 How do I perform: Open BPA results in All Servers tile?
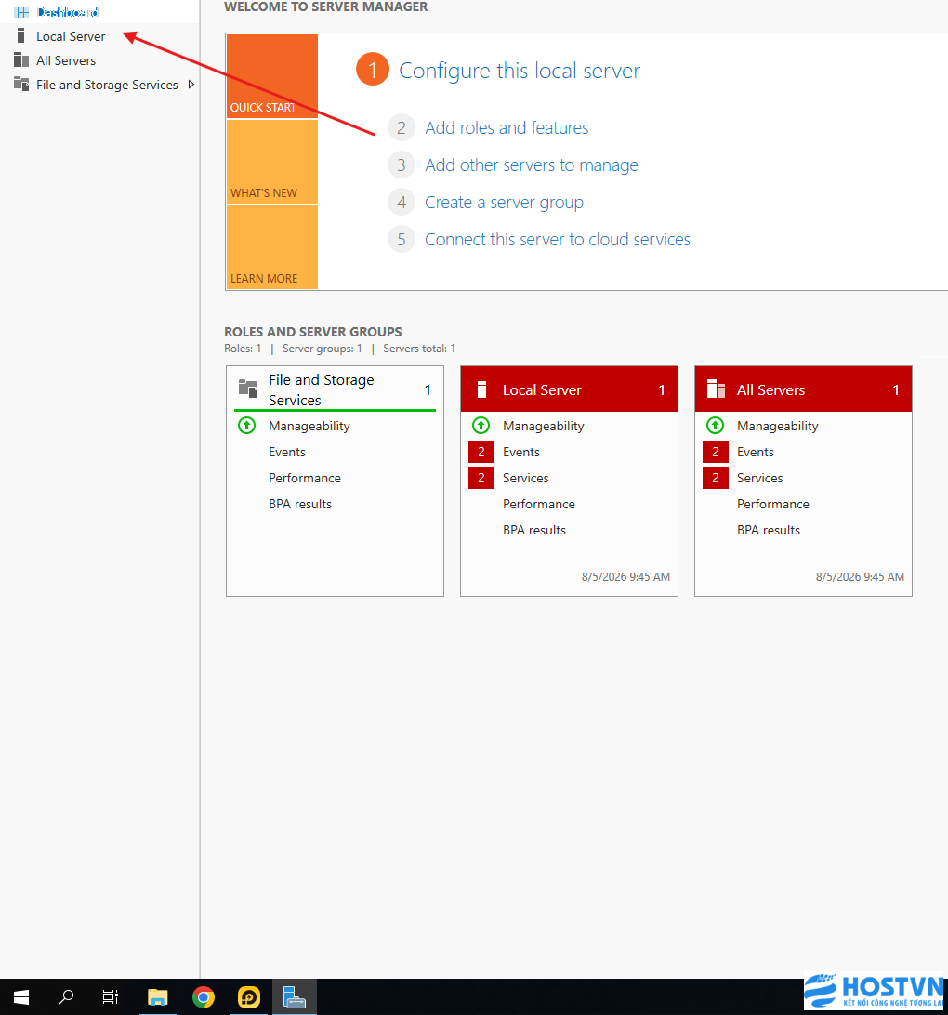click(769, 530)
